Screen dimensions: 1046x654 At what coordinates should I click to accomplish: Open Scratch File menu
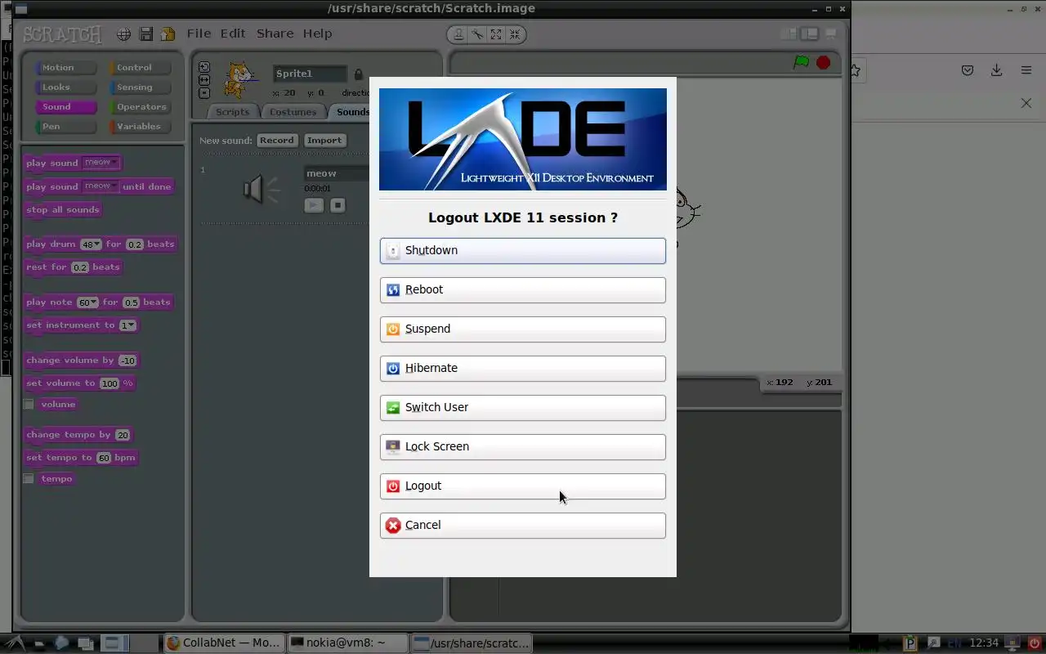click(x=199, y=34)
